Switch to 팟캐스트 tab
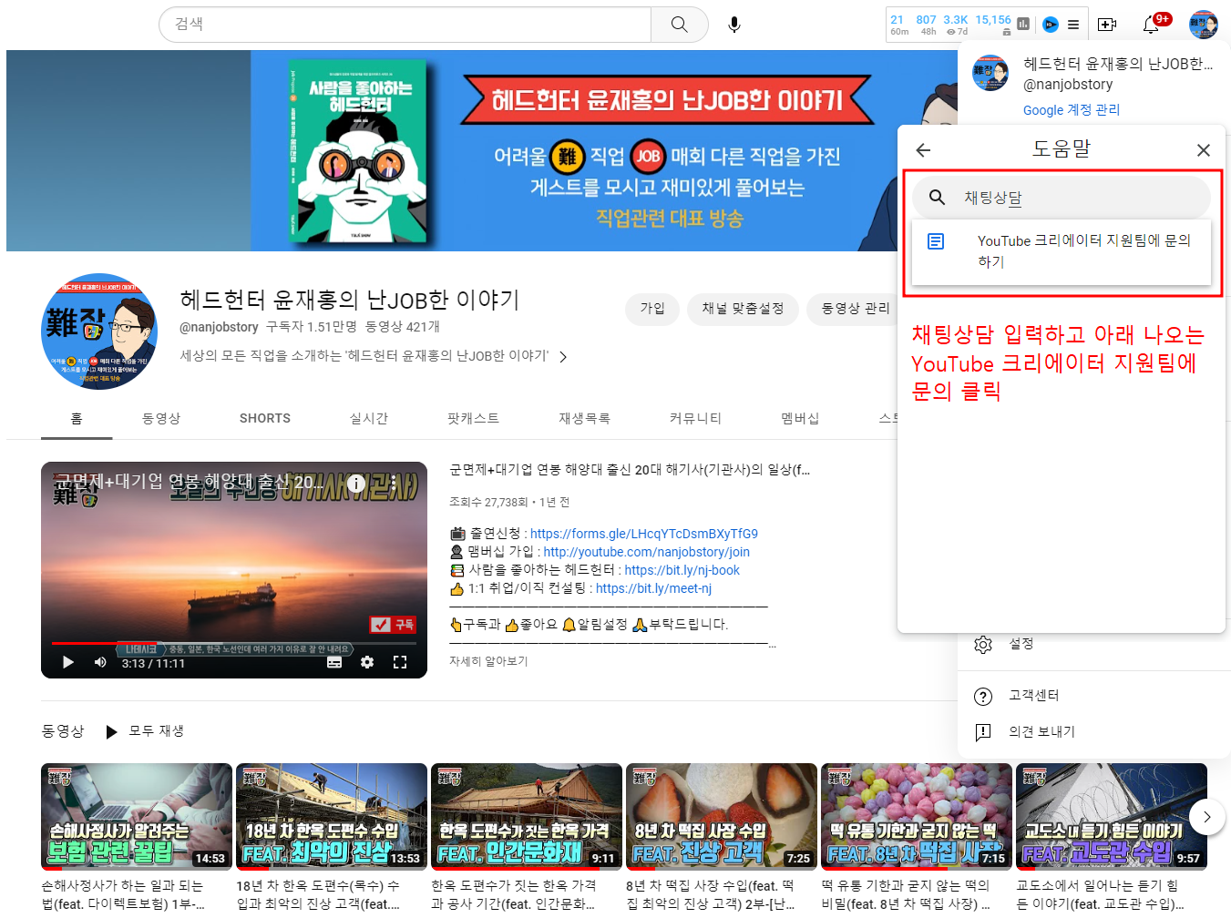Viewport: 1231px width, 918px height. (474, 418)
